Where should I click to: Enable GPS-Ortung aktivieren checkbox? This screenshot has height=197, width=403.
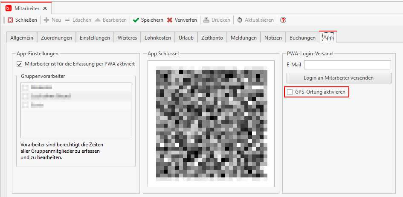point(290,92)
